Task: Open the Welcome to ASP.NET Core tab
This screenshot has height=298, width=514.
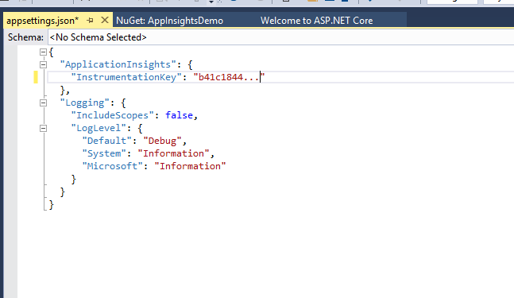Action: [316, 21]
